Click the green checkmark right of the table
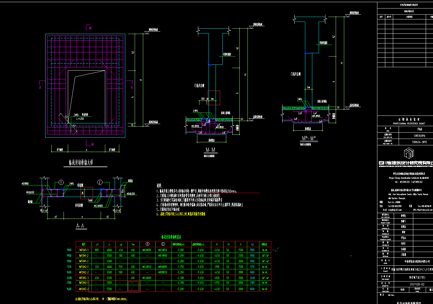 coord(276,250)
